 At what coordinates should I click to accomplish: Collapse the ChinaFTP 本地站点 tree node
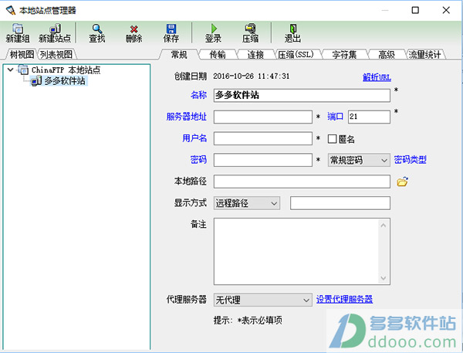click(x=10, y=70)
